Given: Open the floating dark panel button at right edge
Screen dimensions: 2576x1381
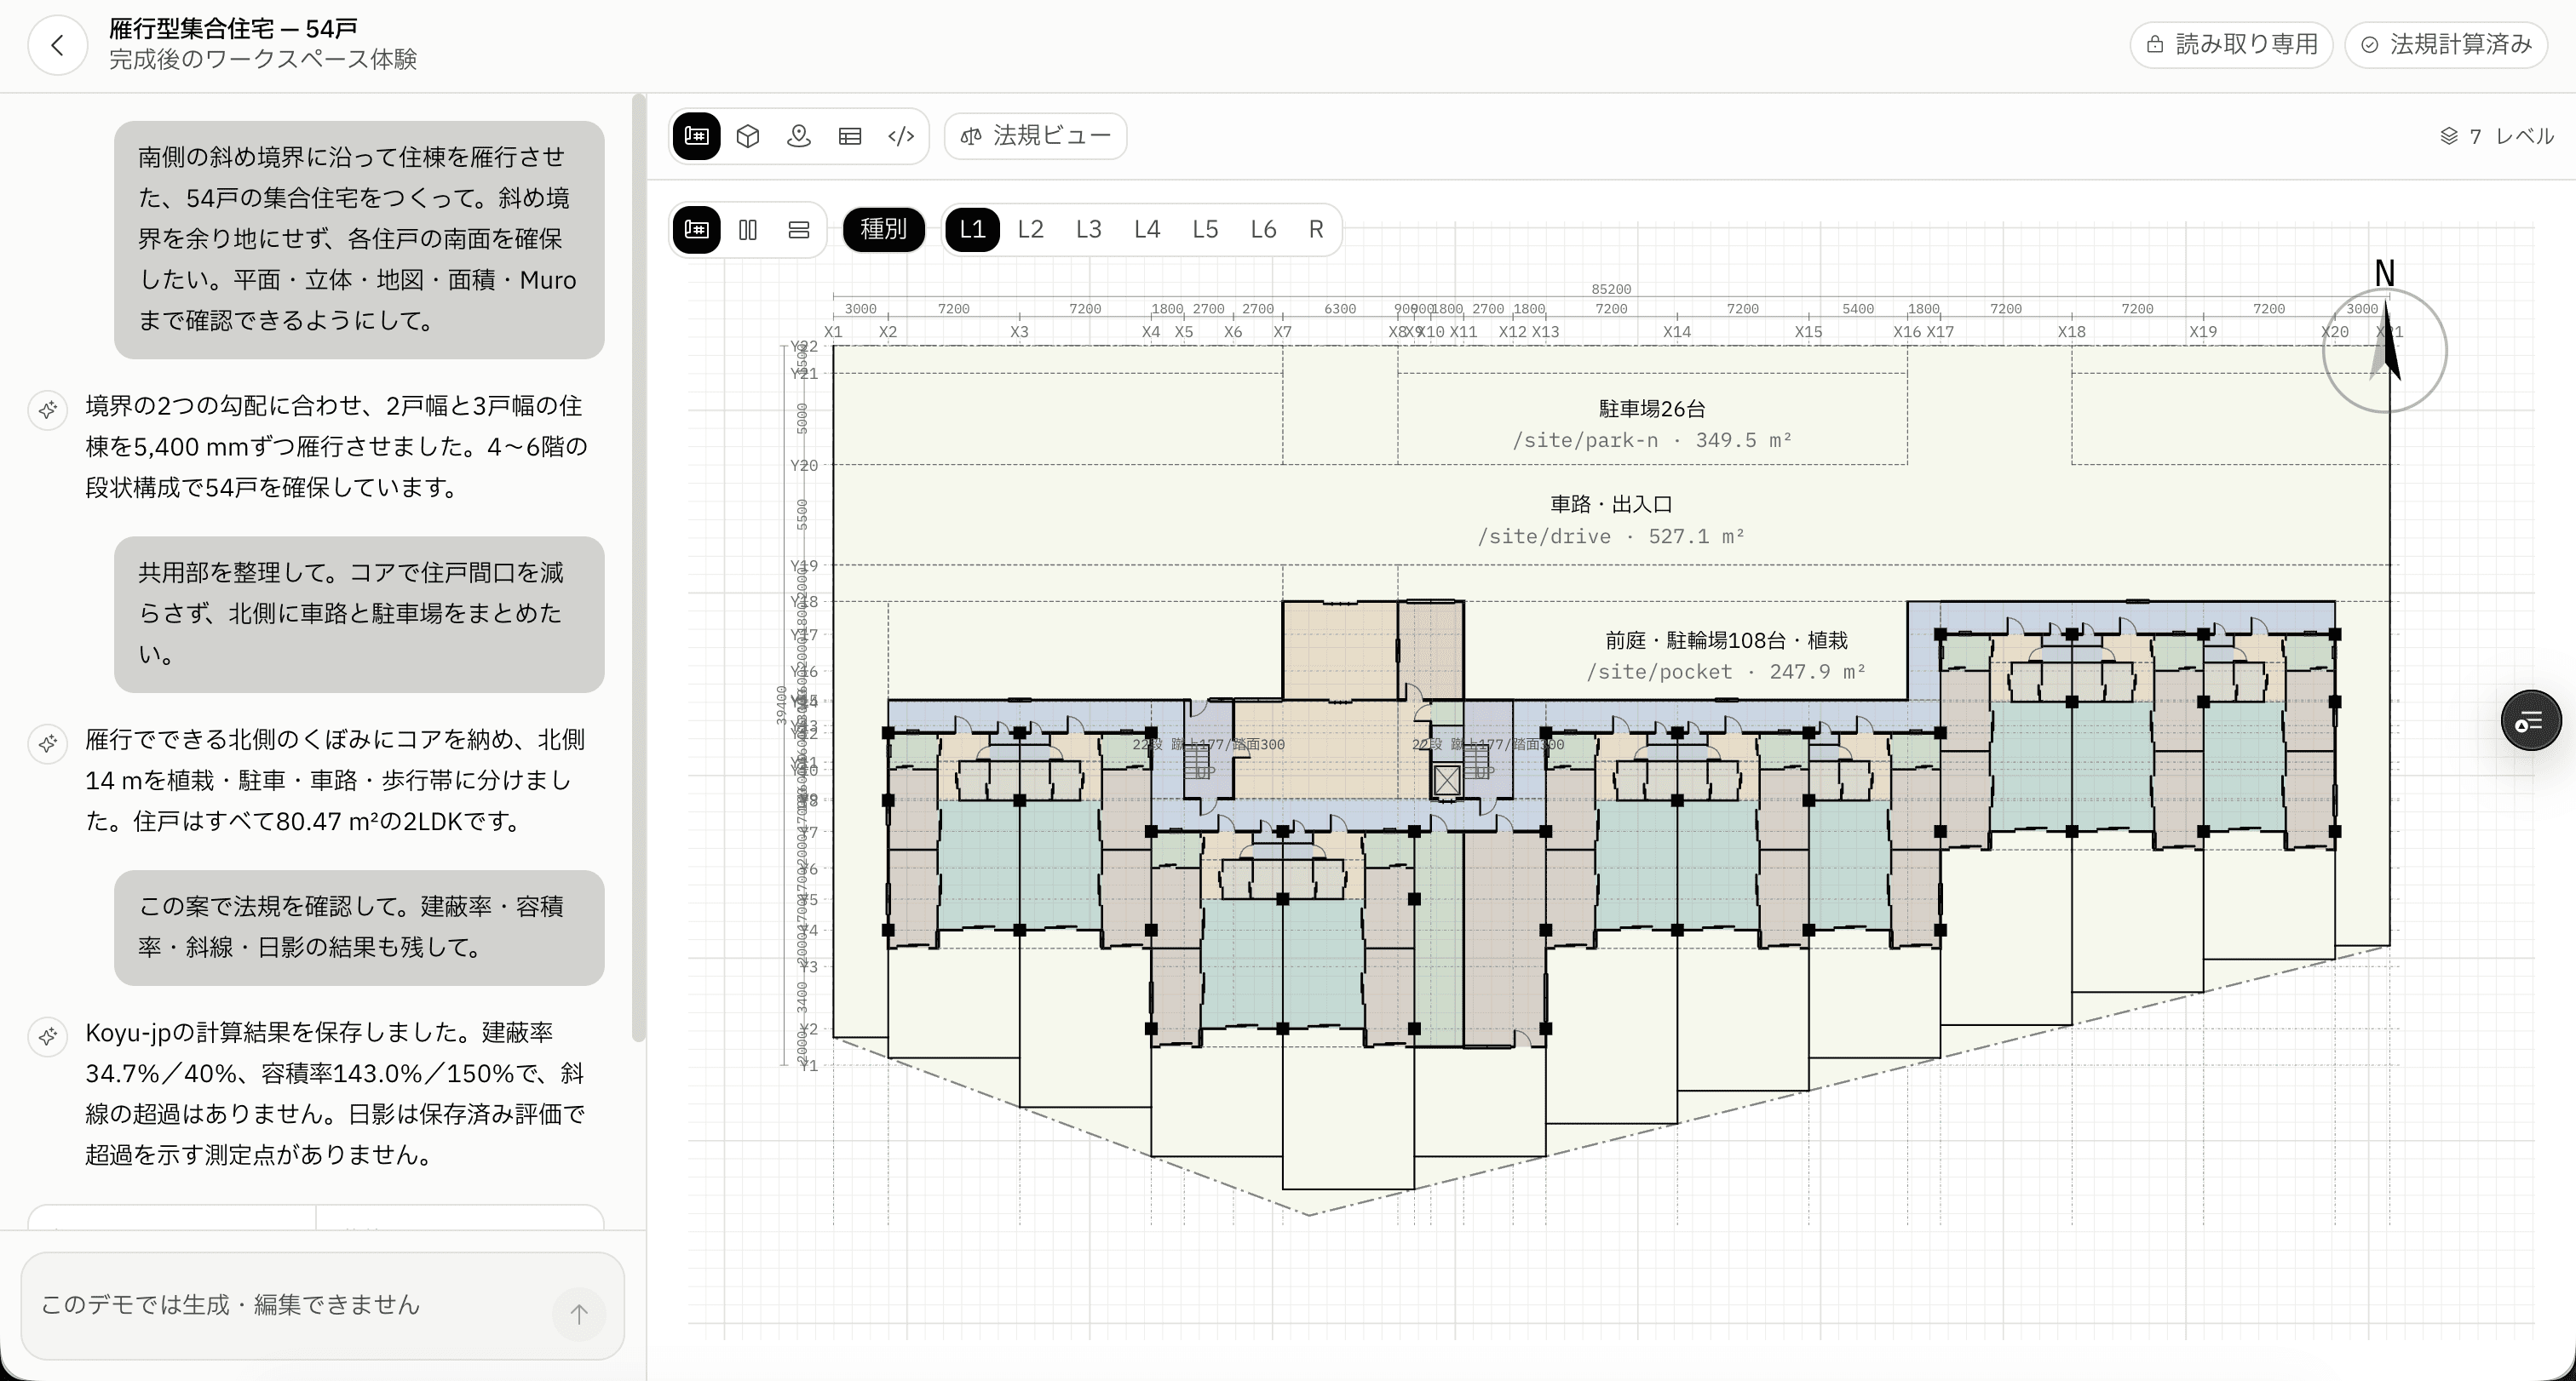Looking at the screenshot, I should tap(2531, 720).
